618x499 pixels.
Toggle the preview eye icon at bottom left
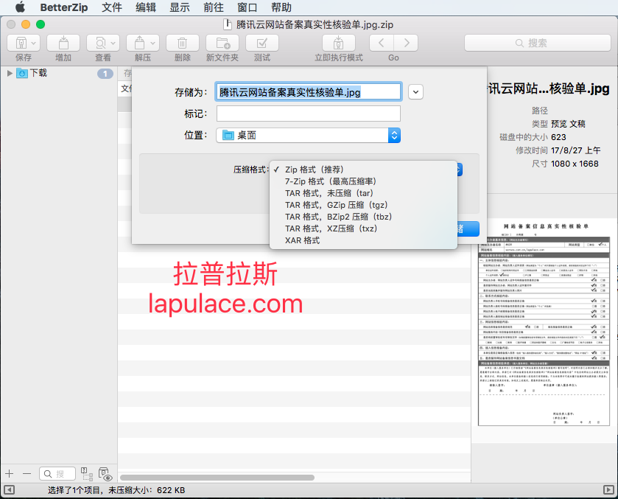click(105, 474)
